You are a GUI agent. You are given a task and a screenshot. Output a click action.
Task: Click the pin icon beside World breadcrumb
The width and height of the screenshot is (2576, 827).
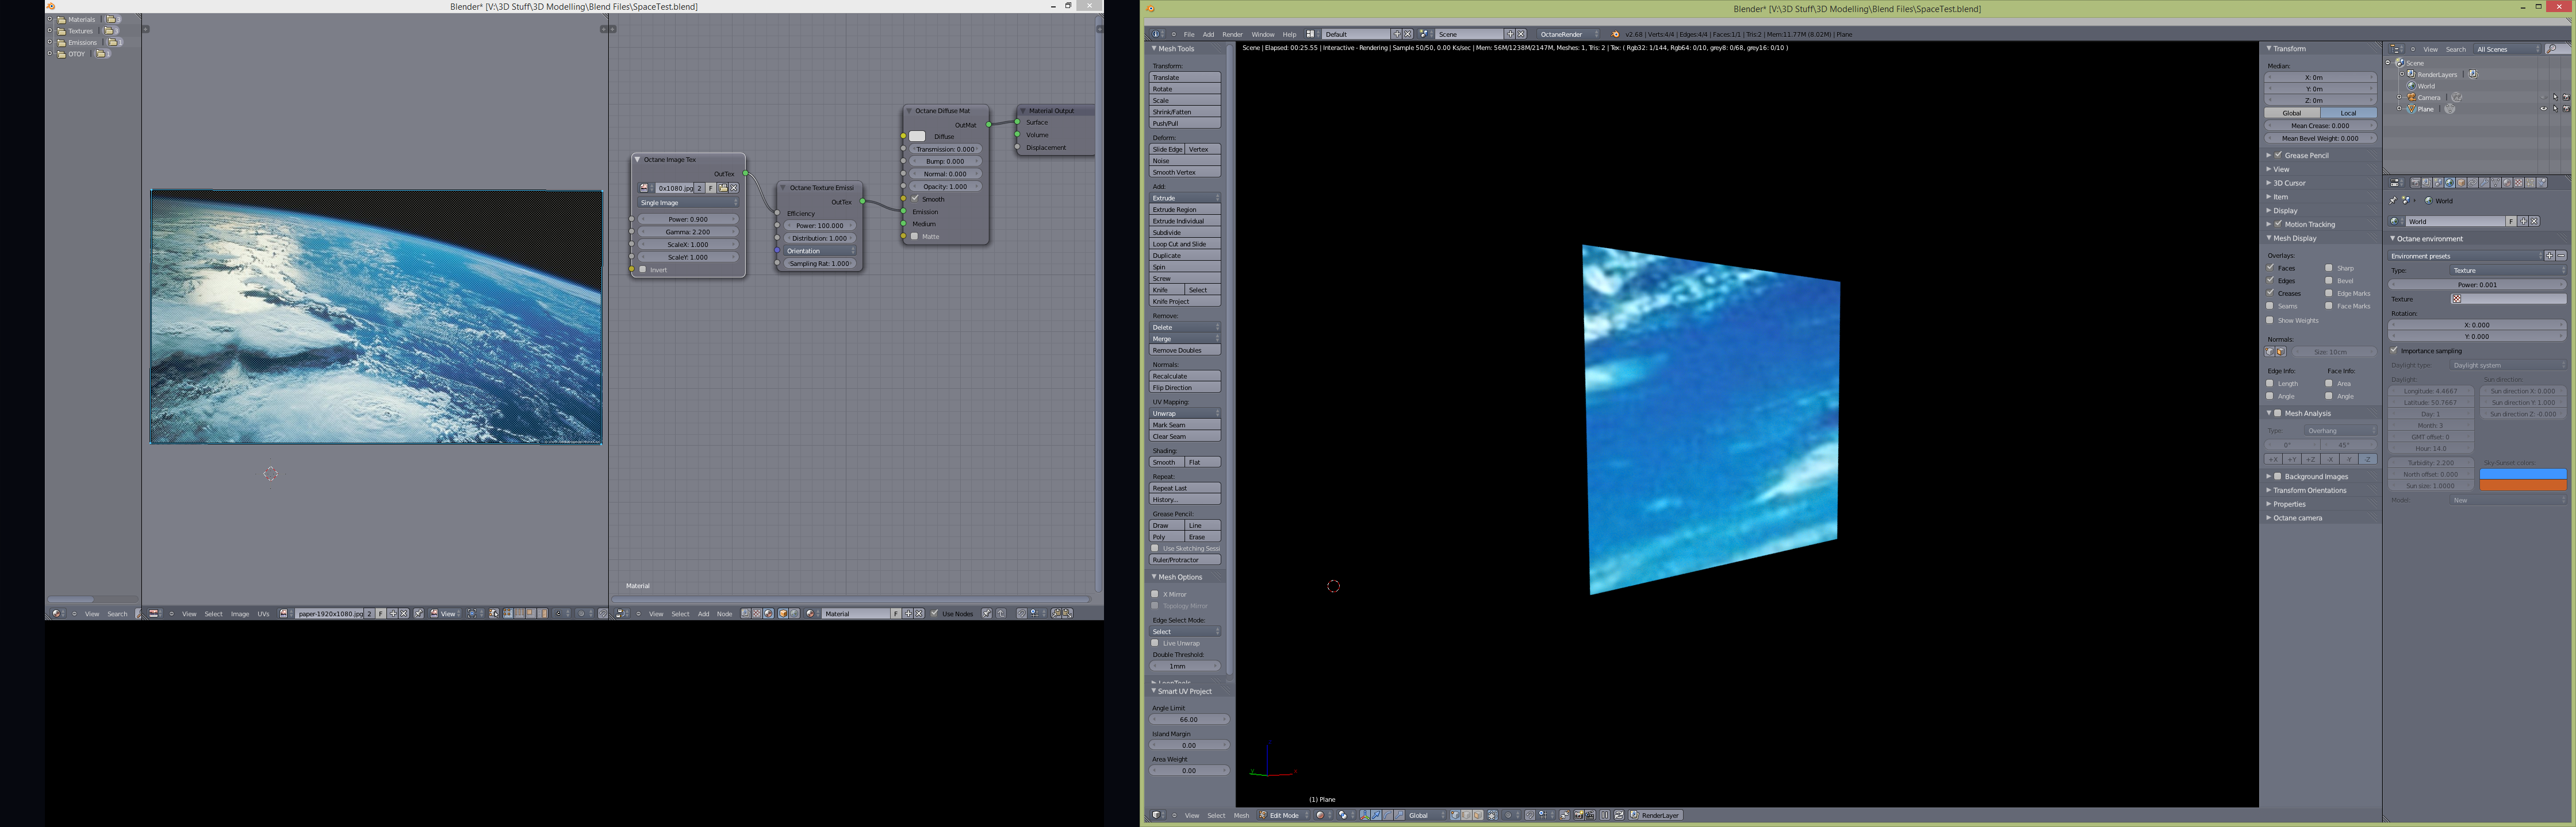(x=2393, y=201)
